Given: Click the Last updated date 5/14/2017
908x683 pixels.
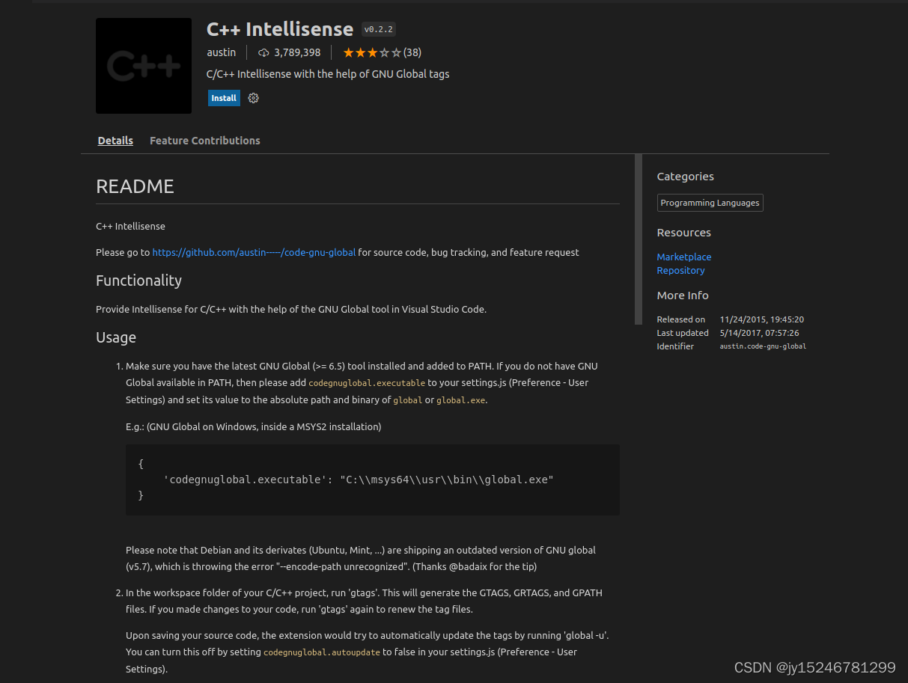Looking at the screenshot, I should (x=760, y=333).
